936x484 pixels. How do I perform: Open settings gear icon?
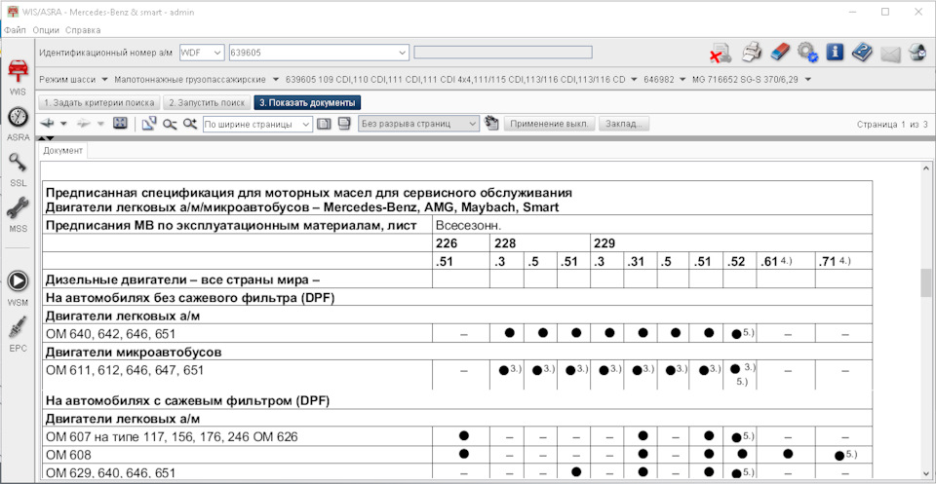pyautogui.click(x=807, y=53)
